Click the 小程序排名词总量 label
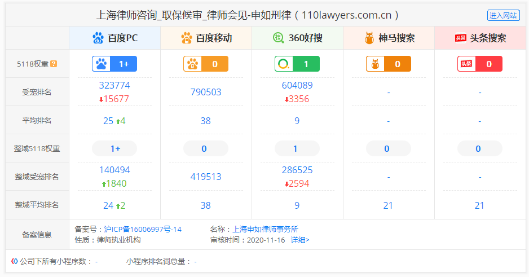Viewport: 529px width, 277px height. pyautogui.click(x=158, y=261)
